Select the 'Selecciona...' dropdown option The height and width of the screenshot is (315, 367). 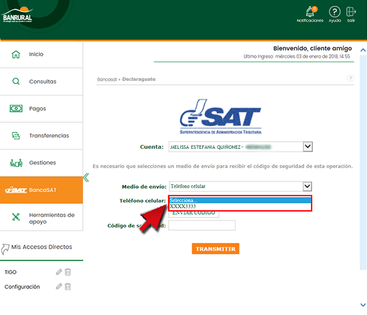[x=240, y=200]
